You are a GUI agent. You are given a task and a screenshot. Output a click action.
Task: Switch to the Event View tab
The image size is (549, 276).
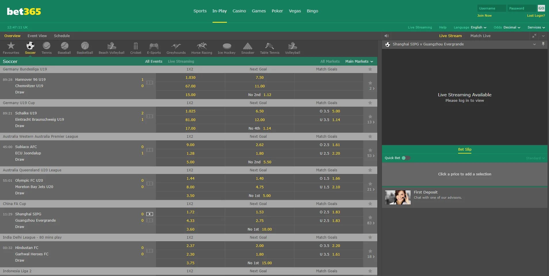click(37, 36)
